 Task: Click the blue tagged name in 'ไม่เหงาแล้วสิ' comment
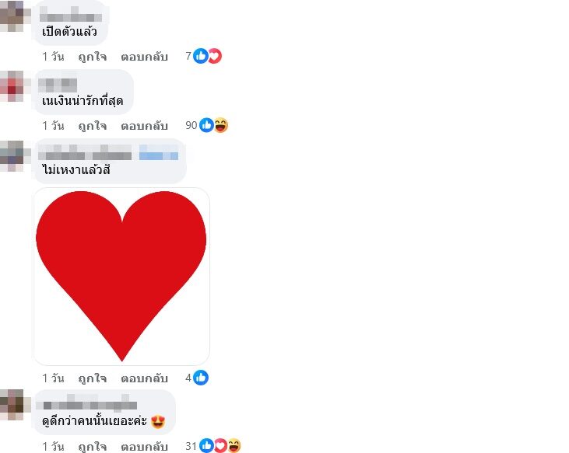(159, 152)
